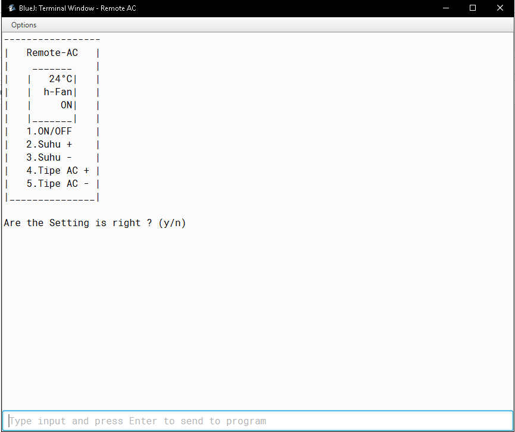Click the 'Are the Setting is right ? (y/n)' prompt
515x432 pixels.
tap(95, 223)
